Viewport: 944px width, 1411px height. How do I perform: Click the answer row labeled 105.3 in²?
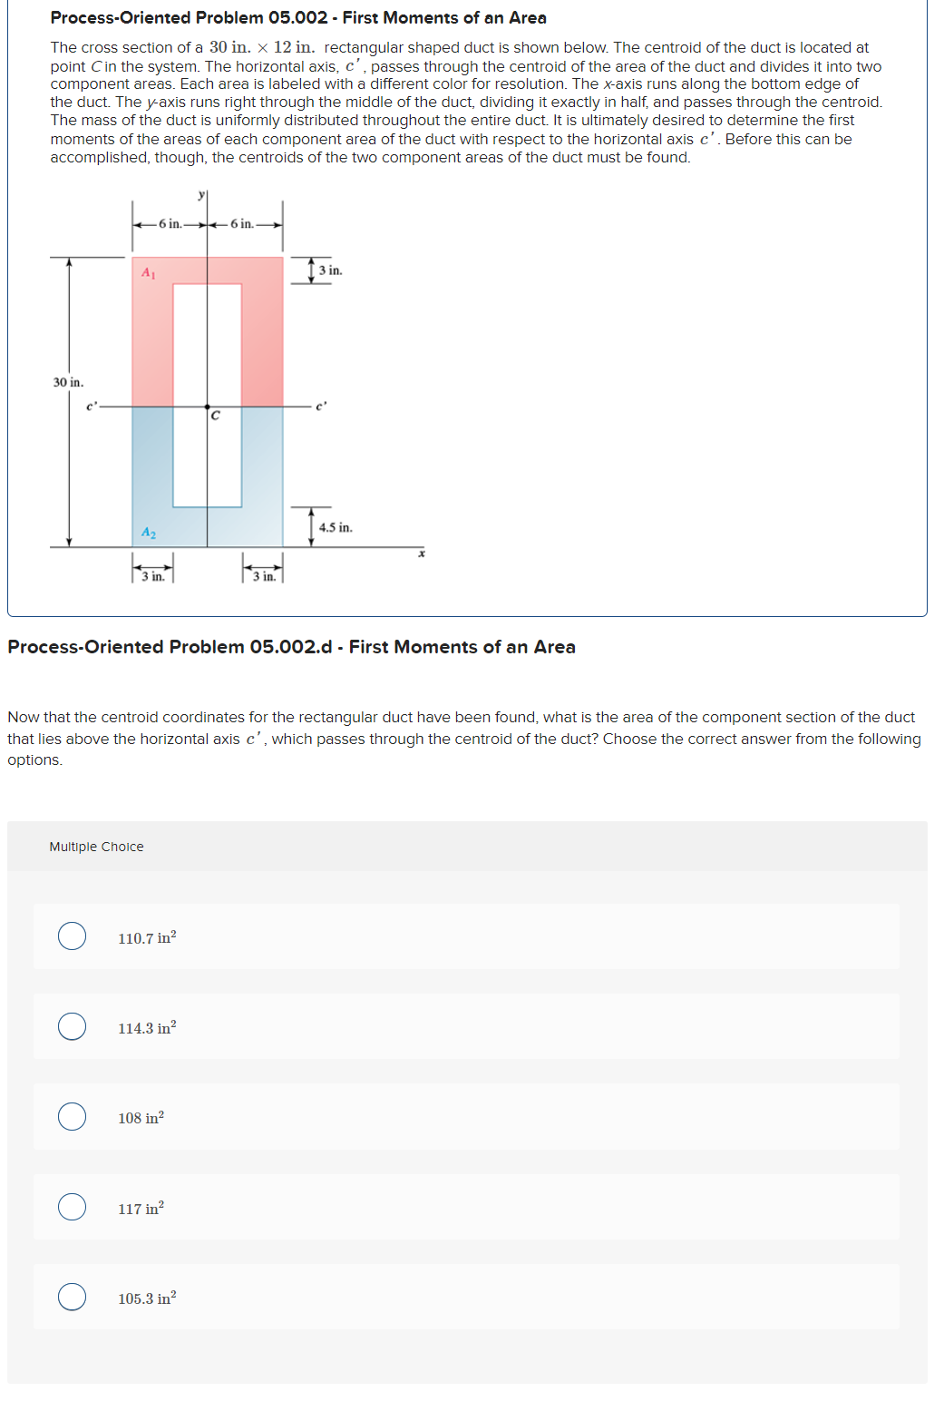363,1299
